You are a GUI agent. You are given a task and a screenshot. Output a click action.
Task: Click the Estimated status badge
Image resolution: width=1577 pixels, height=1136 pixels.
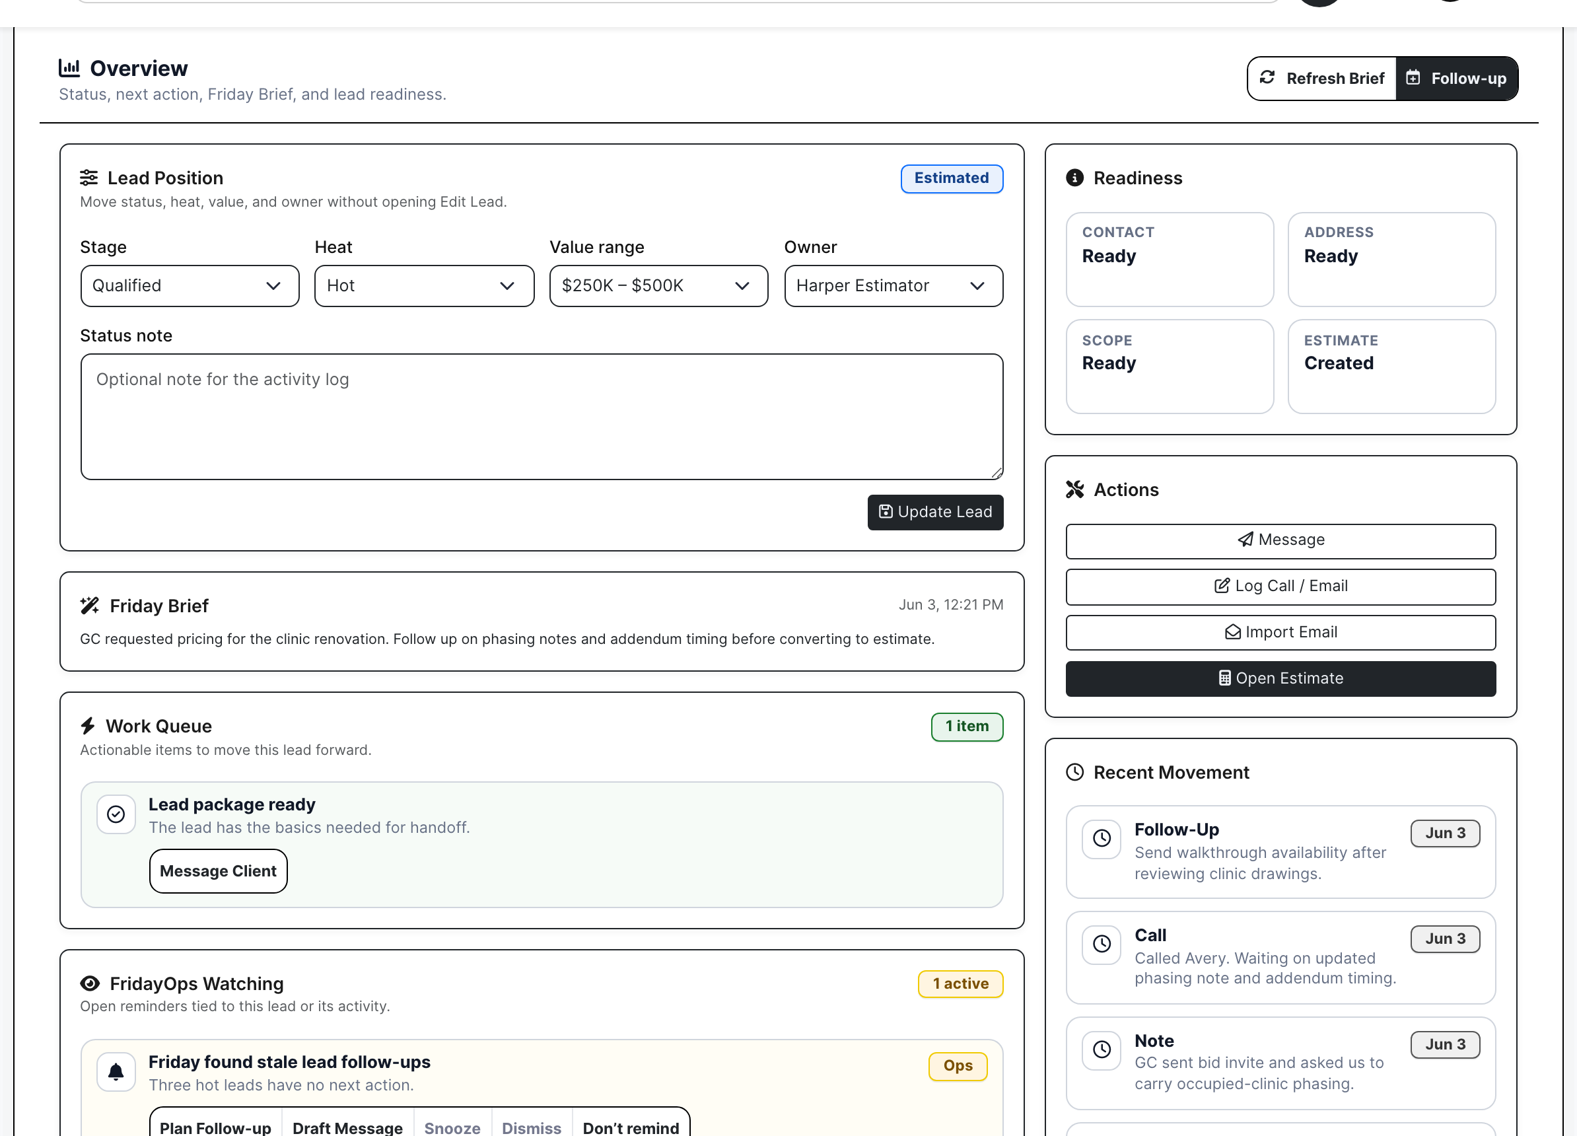click(951, 179)
